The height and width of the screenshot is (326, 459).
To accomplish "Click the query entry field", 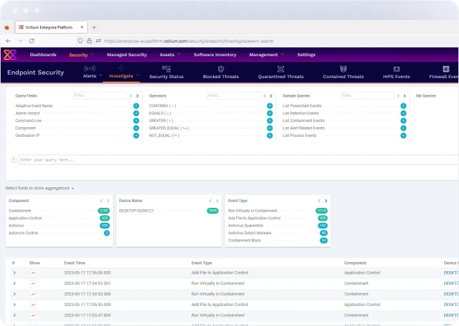I will (239, 160).
